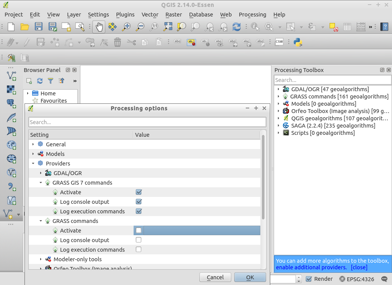Expand the Modeler-only tools group
The width and height of the screenshot is (392, 285).
click(x=41, y=259)
